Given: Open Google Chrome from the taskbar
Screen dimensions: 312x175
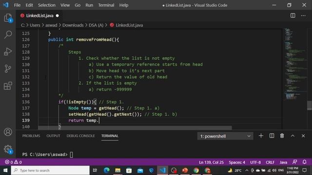Looking at the screenshot, I should coord(196,170).
